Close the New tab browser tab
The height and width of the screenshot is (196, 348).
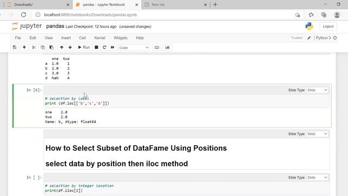pos(206,5)
